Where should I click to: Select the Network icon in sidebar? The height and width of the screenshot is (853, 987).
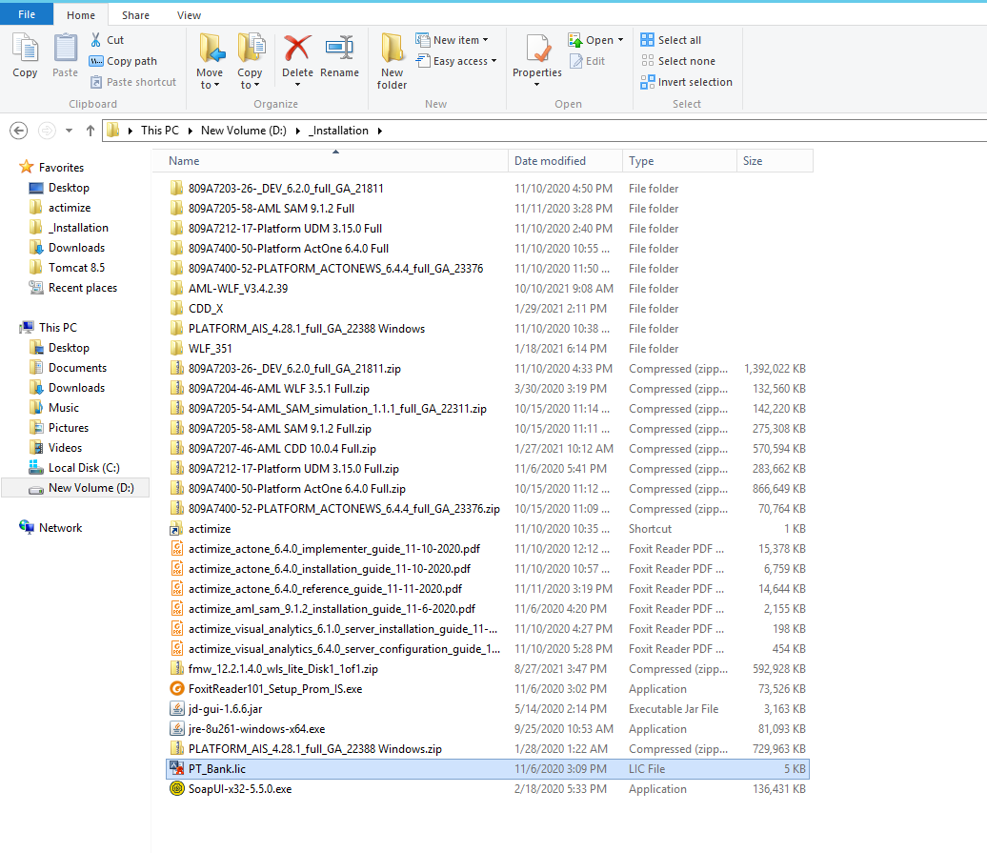(x=27, y=528)
